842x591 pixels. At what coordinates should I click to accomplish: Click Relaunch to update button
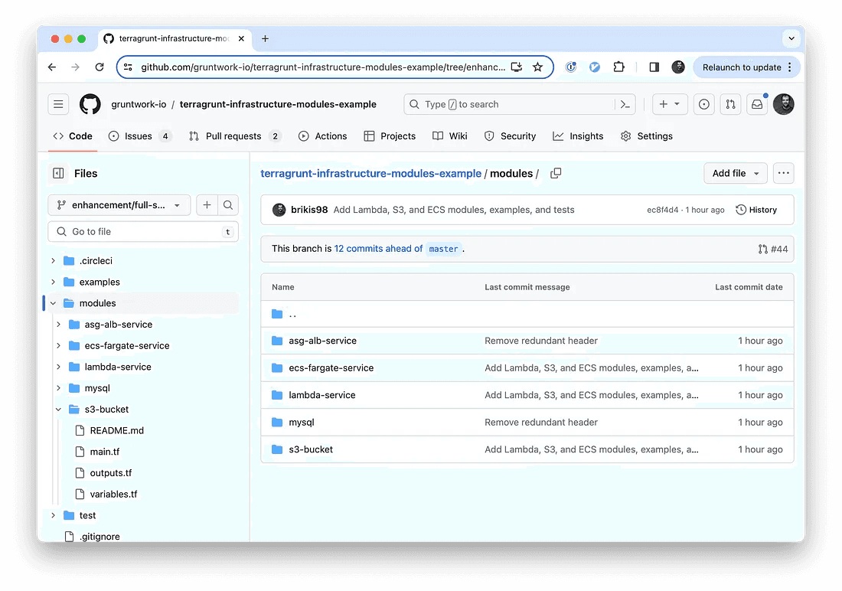746,67
